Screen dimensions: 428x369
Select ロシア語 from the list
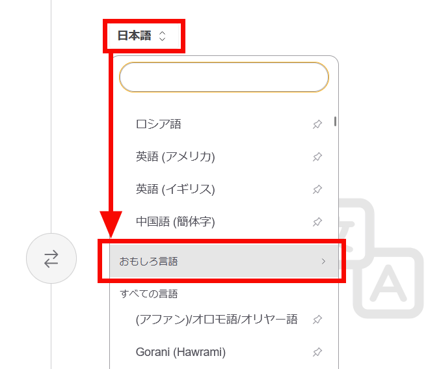tap(159, 124)
